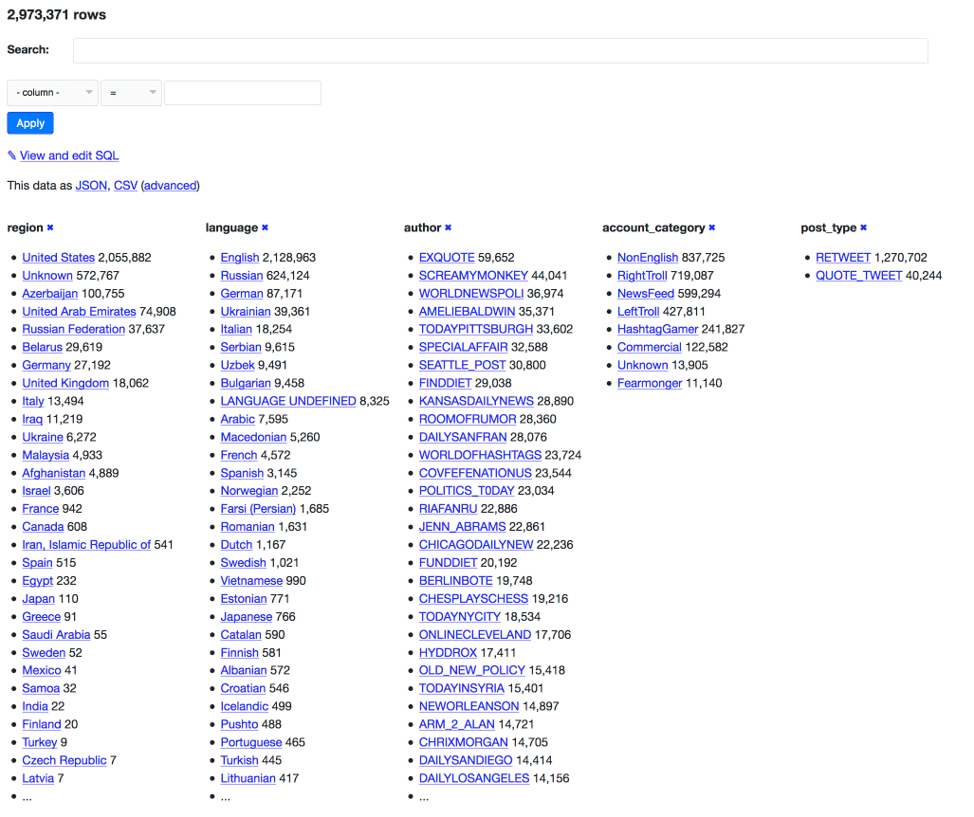
Task: Select author KANSASDAILYNEWS
Action: [x=476, y=401]
